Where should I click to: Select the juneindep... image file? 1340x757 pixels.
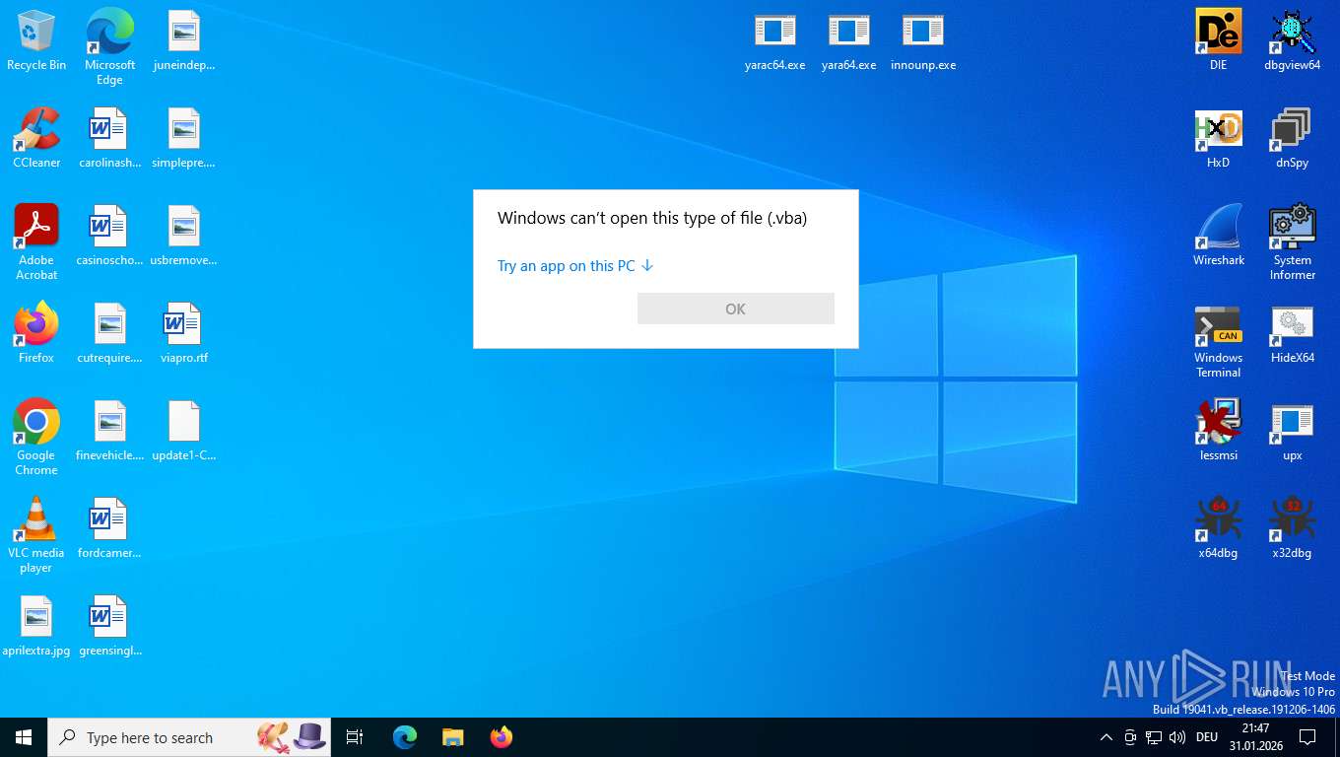pos(183,40)
